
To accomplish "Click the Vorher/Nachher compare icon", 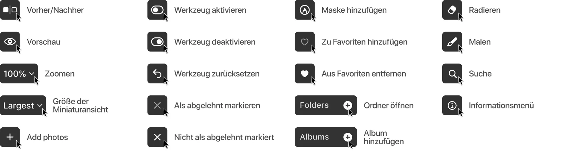I will point(10,10).
